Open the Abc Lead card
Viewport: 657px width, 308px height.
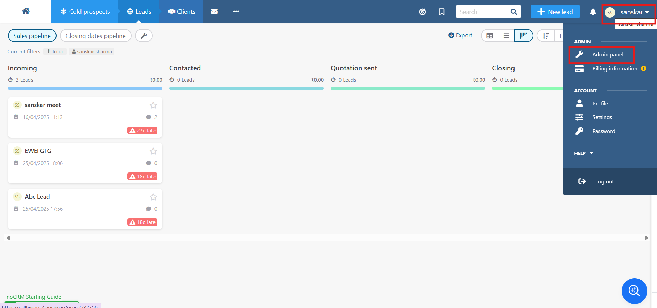(37, 197)
